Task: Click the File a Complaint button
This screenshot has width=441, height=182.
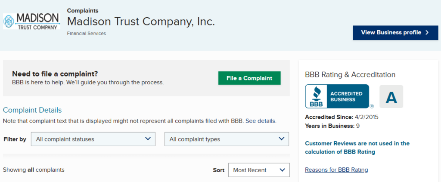Action: [249, 78]
